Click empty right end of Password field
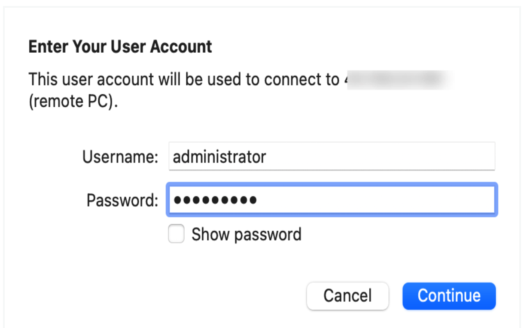530x328 pixels. [x=472, y=200]
